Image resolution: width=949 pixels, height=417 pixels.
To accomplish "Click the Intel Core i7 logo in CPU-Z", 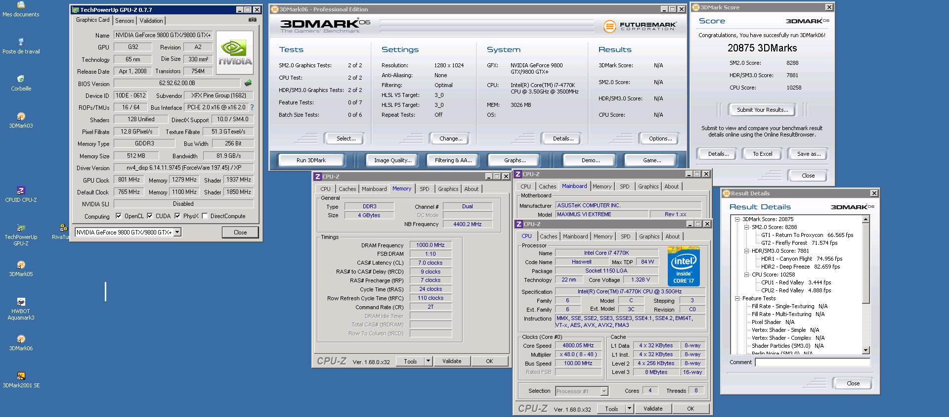I will (684, 267).
